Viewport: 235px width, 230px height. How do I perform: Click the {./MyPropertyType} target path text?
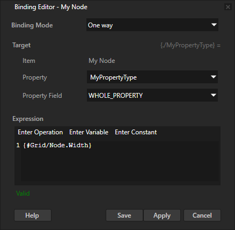click(187, 45)
